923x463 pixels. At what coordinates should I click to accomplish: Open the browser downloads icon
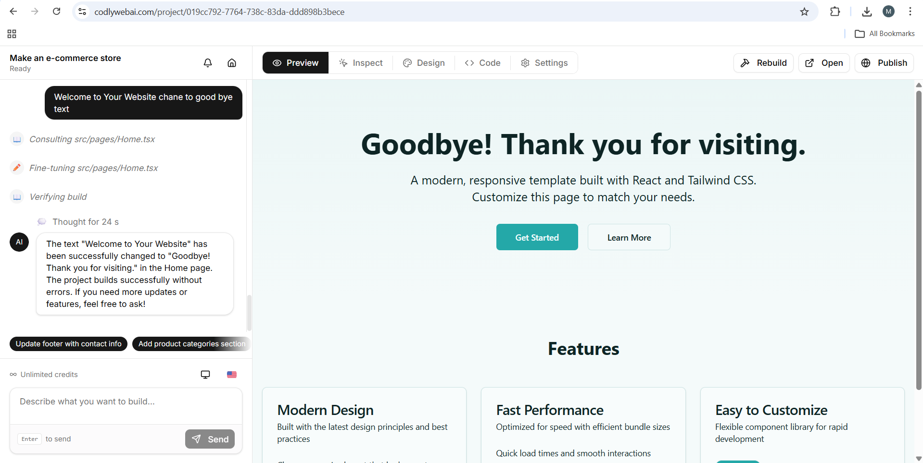[867, 12]
